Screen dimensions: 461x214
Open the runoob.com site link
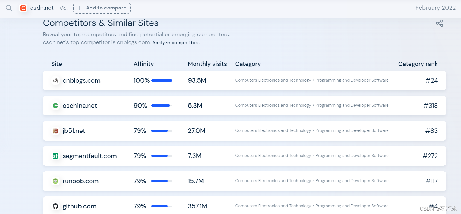coord(81,181)
